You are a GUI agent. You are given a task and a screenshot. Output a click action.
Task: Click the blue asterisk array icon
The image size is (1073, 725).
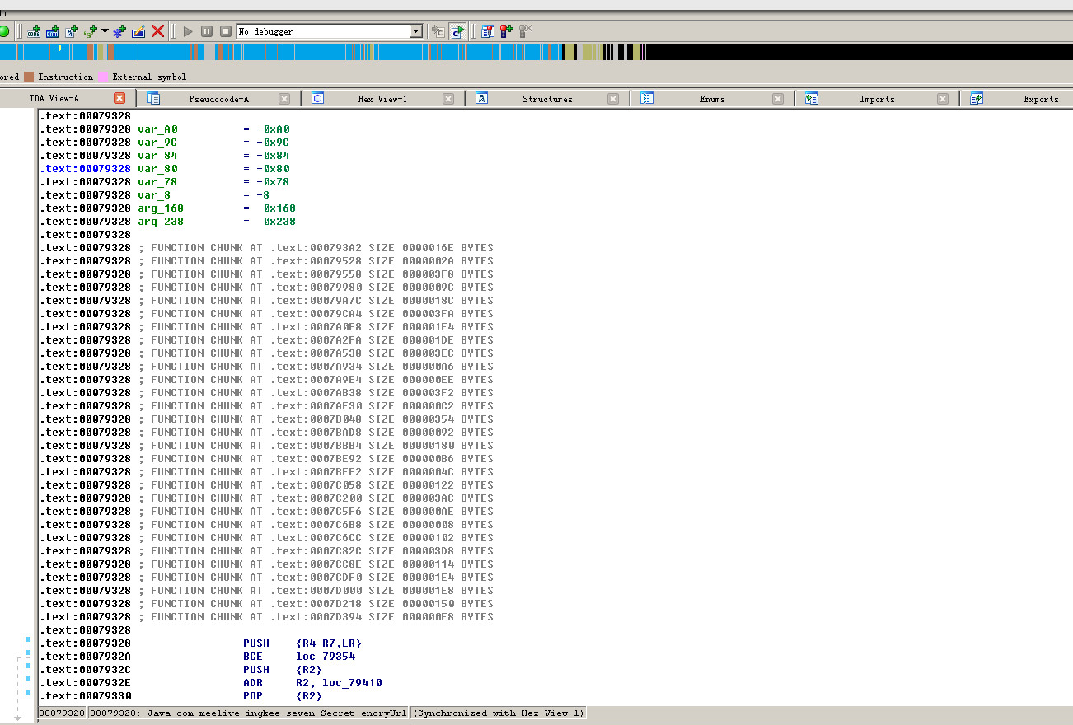(x=119, y=31)
